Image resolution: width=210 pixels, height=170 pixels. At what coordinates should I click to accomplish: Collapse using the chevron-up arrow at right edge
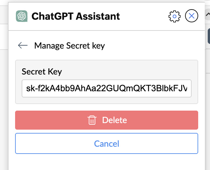click(x=207, y=15)
